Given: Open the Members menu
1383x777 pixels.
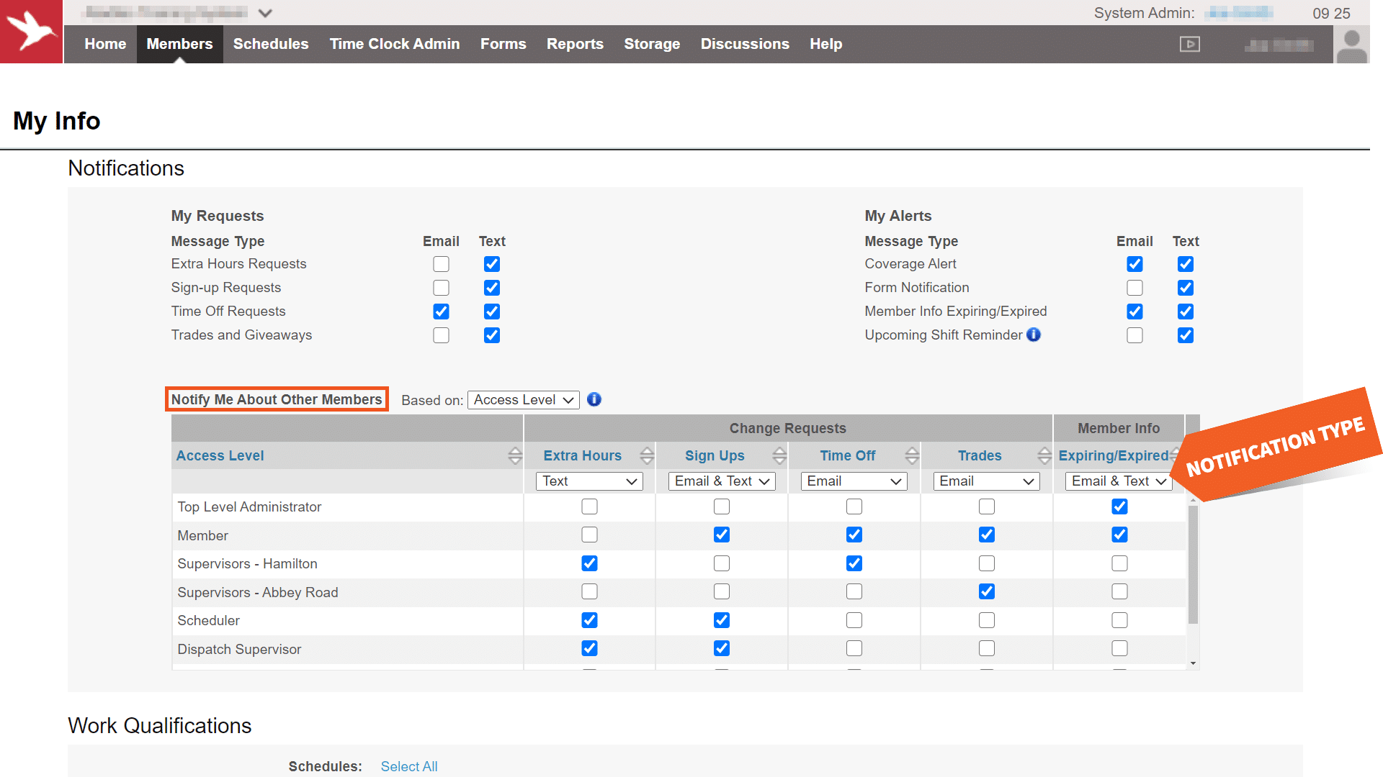Looking at the screenshot, I should tap(179, 44).
